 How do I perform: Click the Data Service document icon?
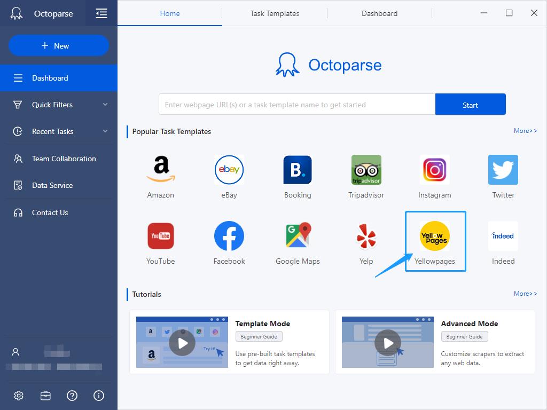point(18,185)
